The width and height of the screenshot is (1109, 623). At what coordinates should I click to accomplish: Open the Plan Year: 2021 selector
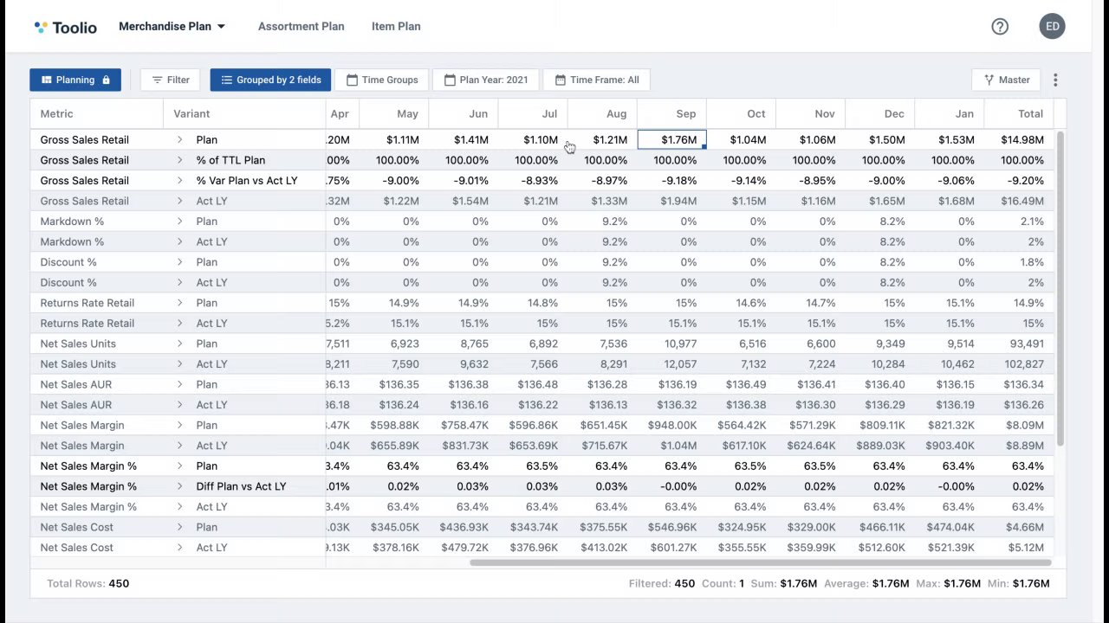click(x=485, y=80)
